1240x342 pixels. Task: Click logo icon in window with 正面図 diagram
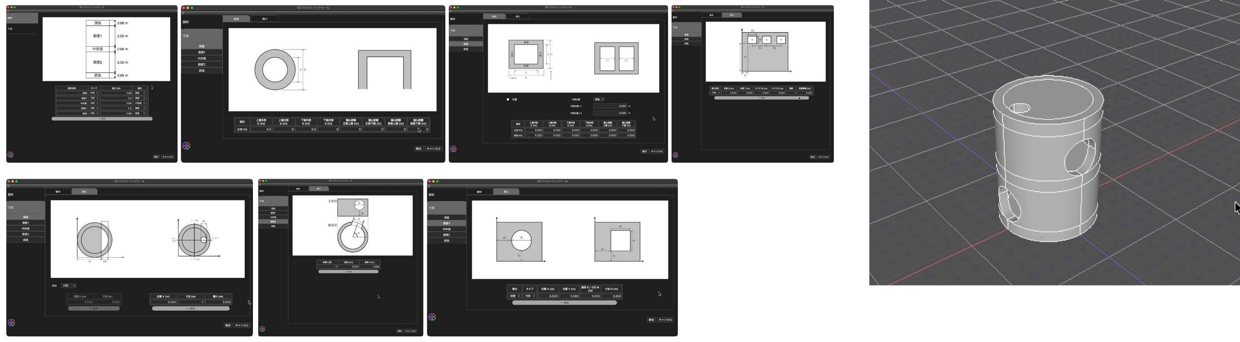pyautogui.click(x=262, y=329)
